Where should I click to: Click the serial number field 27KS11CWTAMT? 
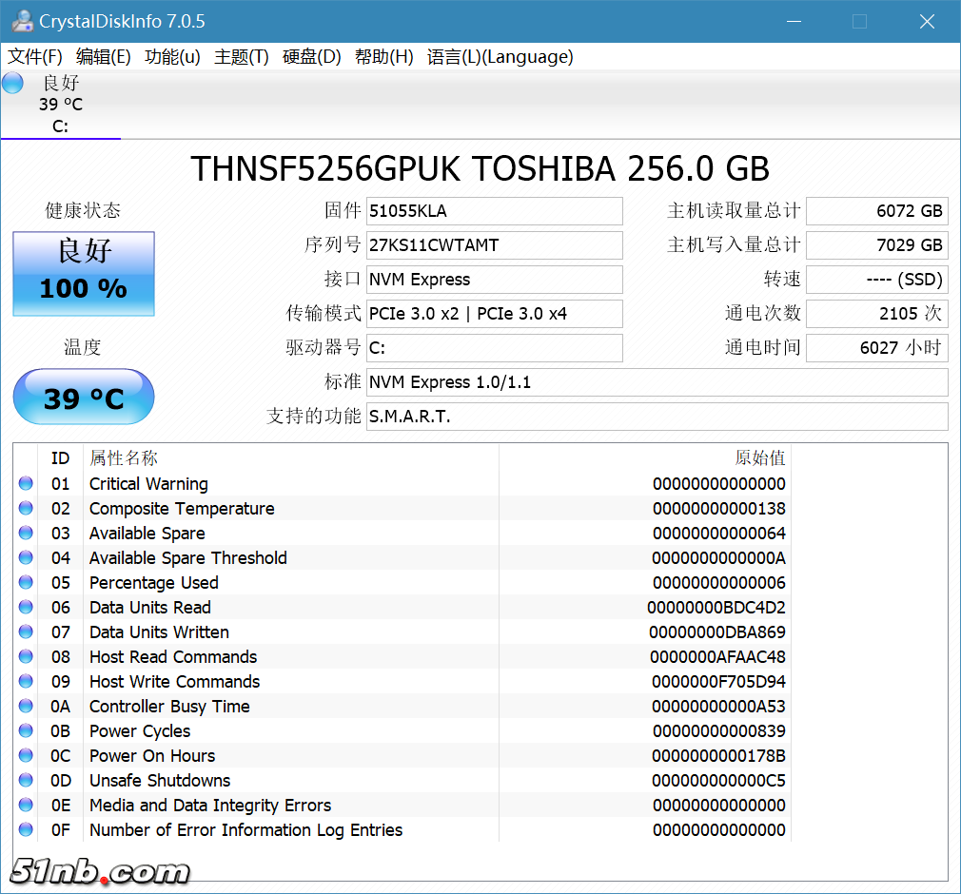pyautogui.click(x=494, y=245)
